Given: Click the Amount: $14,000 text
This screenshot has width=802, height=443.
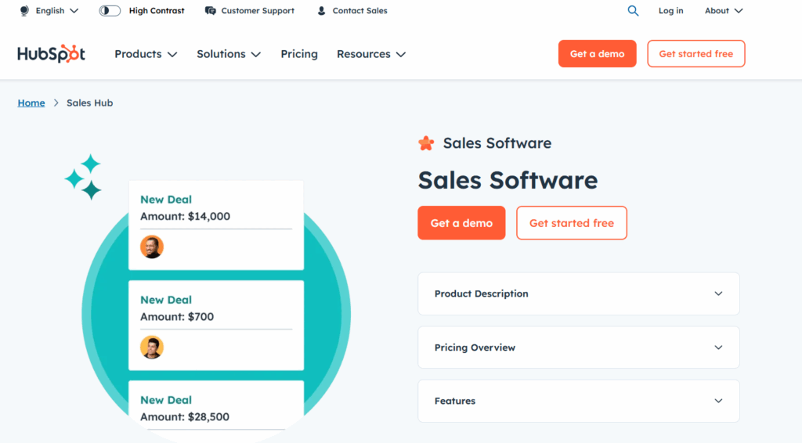Looking at the screenshot, I should click(x=185, y=216).
